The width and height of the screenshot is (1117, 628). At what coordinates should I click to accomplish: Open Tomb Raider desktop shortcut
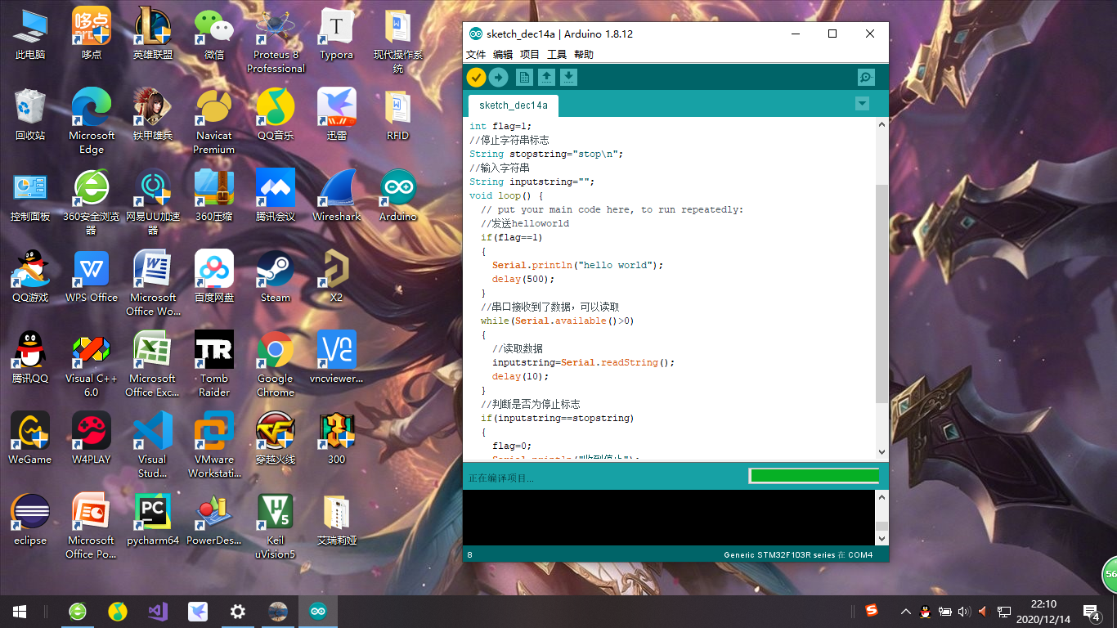[x=214, y=365]
